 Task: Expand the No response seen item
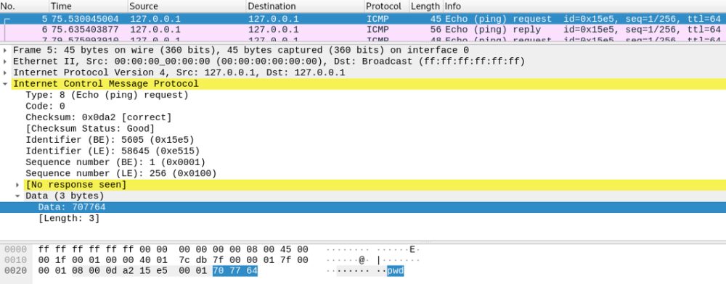coord(17,185)
